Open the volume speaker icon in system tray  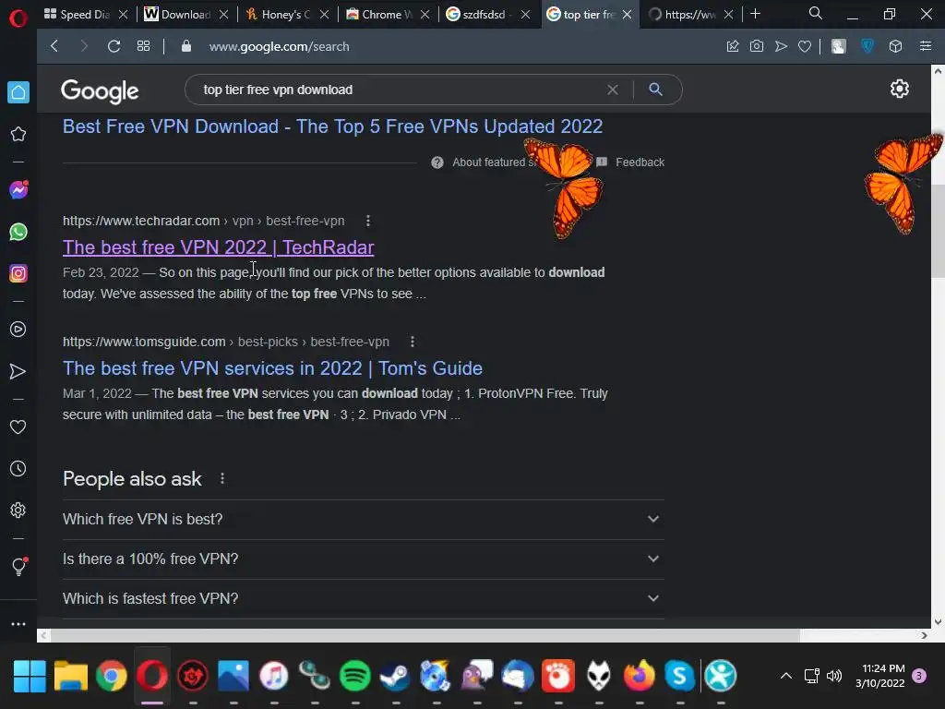(x=834, y=676)
